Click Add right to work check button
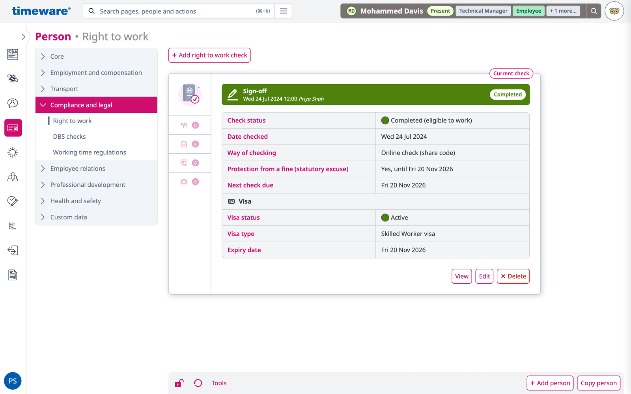 [209, 55]
